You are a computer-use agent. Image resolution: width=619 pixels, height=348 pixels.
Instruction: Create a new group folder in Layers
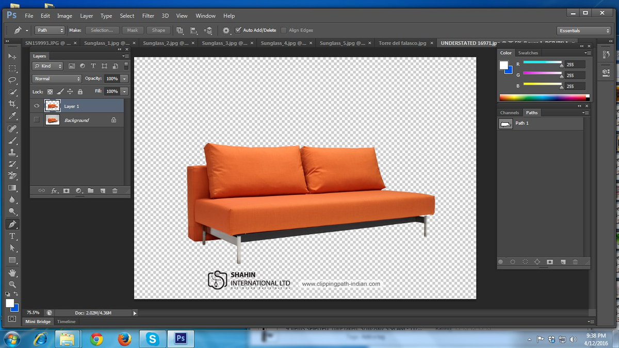click(91, 191)
